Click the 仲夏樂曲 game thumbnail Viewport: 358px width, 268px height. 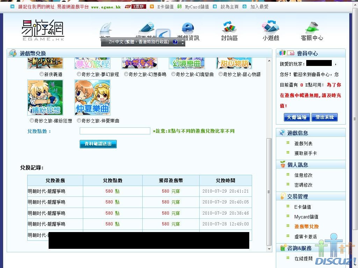pos(92,98)
